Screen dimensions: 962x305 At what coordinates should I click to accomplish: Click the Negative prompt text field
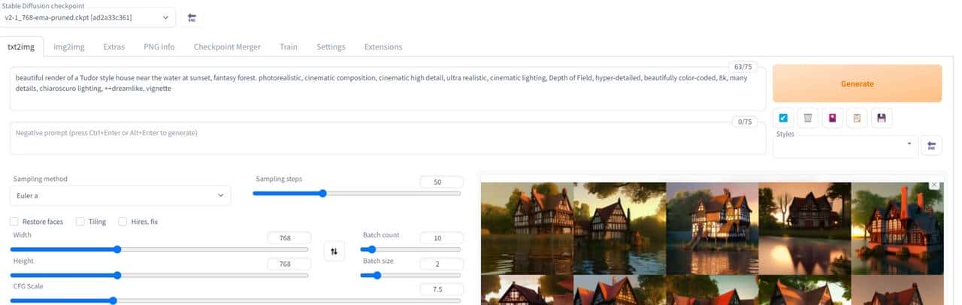[368, 137]
